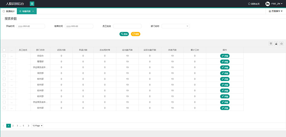This screenshot has width=286, height=137.
Task: Click the 部门名称 column header
Action: coord(40,50)
